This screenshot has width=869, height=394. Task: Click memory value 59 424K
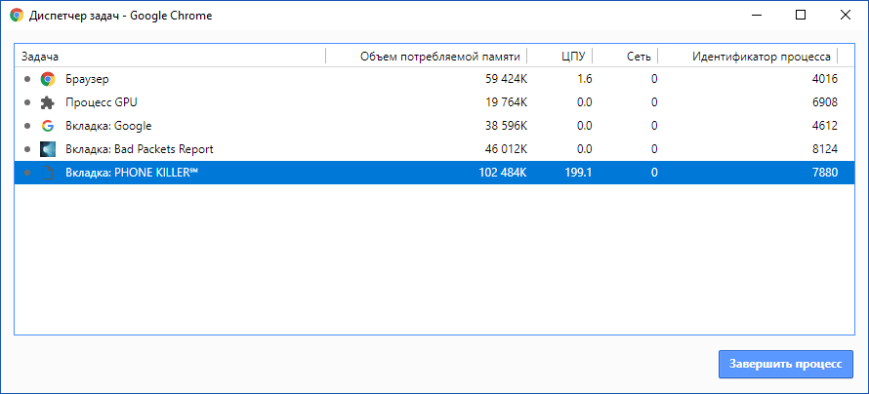tap(506, 79)
